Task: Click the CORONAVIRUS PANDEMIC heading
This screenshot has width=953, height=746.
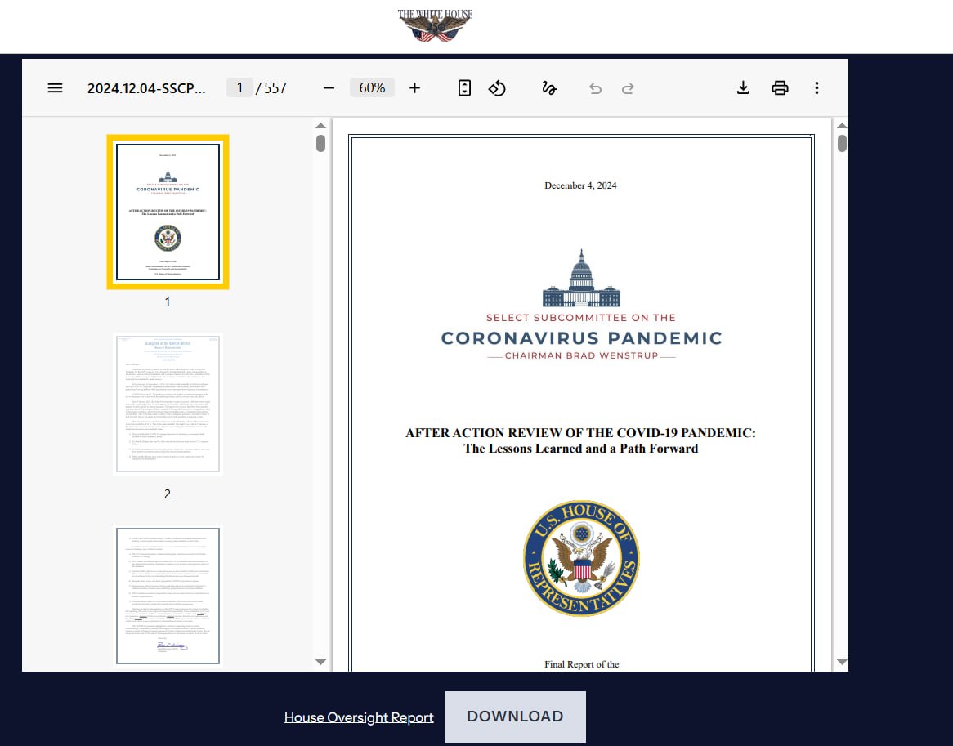Action: click(x=582, y=337)
